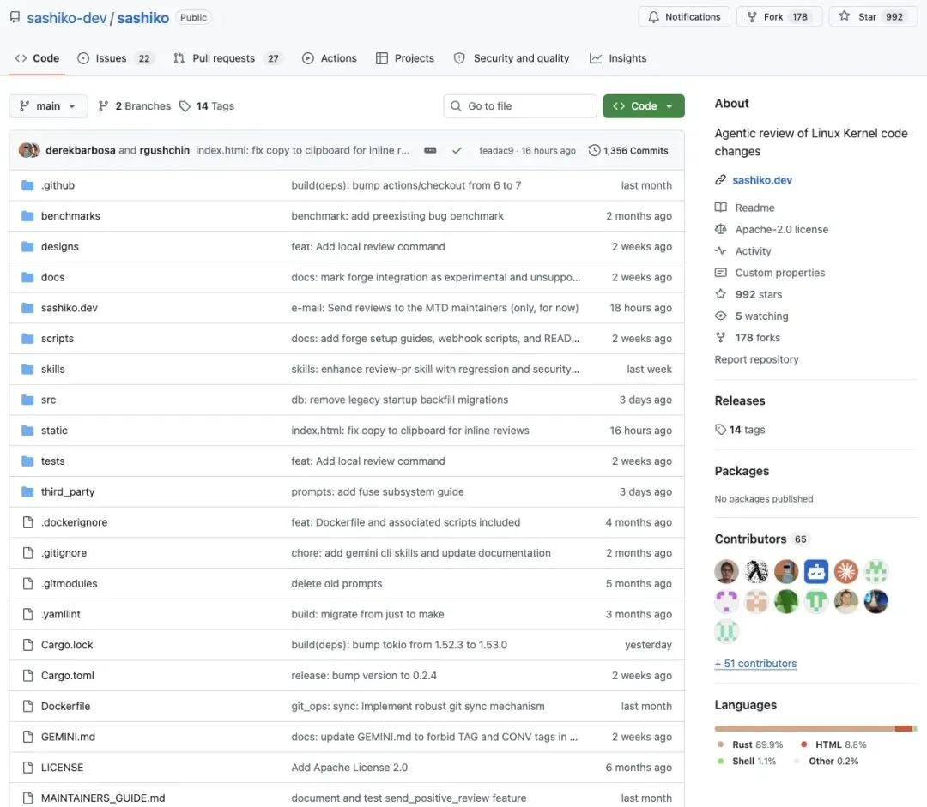Click the Activity pulse icon
Screen dimensions: 927x807
[720, 251]
